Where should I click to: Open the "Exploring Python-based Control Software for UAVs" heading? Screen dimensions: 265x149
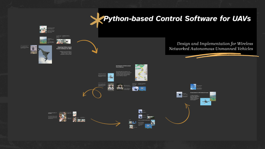[64, 48]
